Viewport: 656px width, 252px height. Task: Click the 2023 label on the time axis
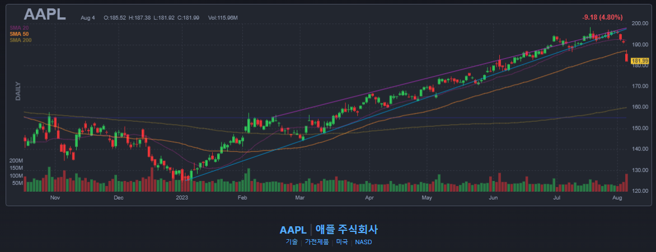(x=182, y=198)
